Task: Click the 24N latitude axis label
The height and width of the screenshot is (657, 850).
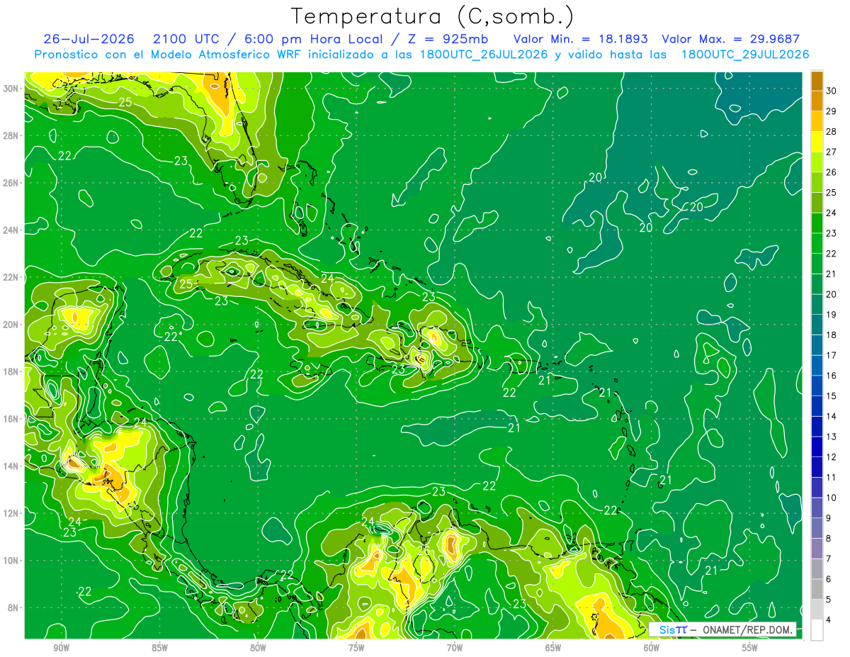Action: point(11,230)
